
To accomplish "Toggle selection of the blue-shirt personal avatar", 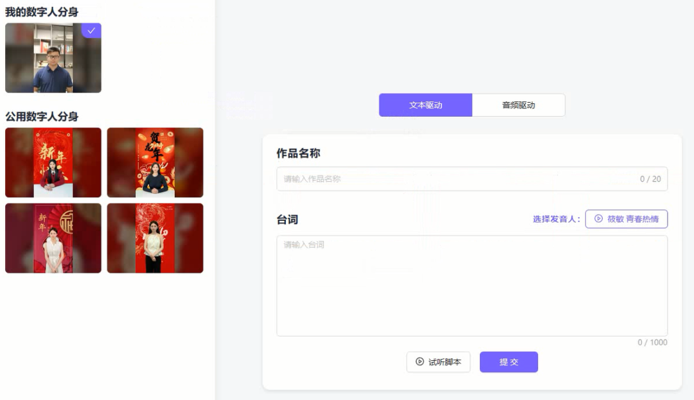I will (x=53, y=58).
